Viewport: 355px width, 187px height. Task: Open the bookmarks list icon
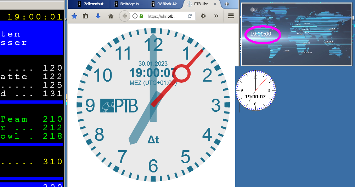point(85,16)
